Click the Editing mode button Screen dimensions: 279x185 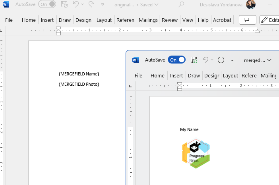pyautogui.click(x=269, y=20)
